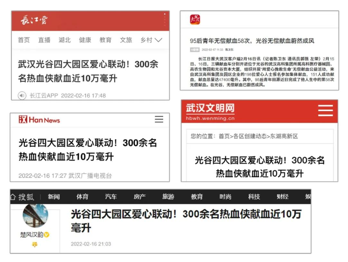The image size is (348, 262).
Task: Click the verification badge next to 楚风汉韵
Action: click(46, 234)
